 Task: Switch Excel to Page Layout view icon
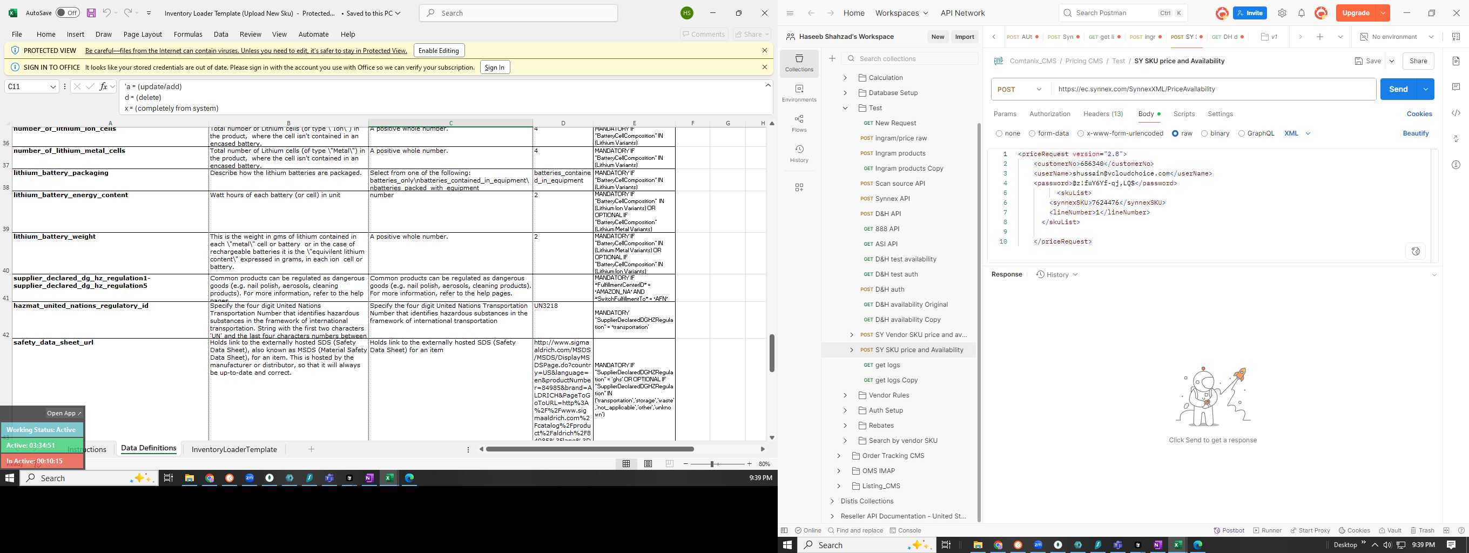tap(648, 464)
